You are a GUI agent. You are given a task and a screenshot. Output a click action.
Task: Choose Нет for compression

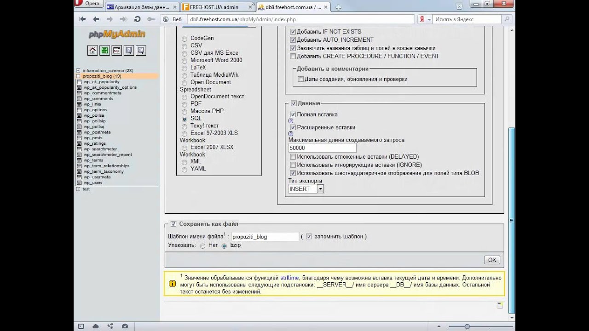pos(202,246)
